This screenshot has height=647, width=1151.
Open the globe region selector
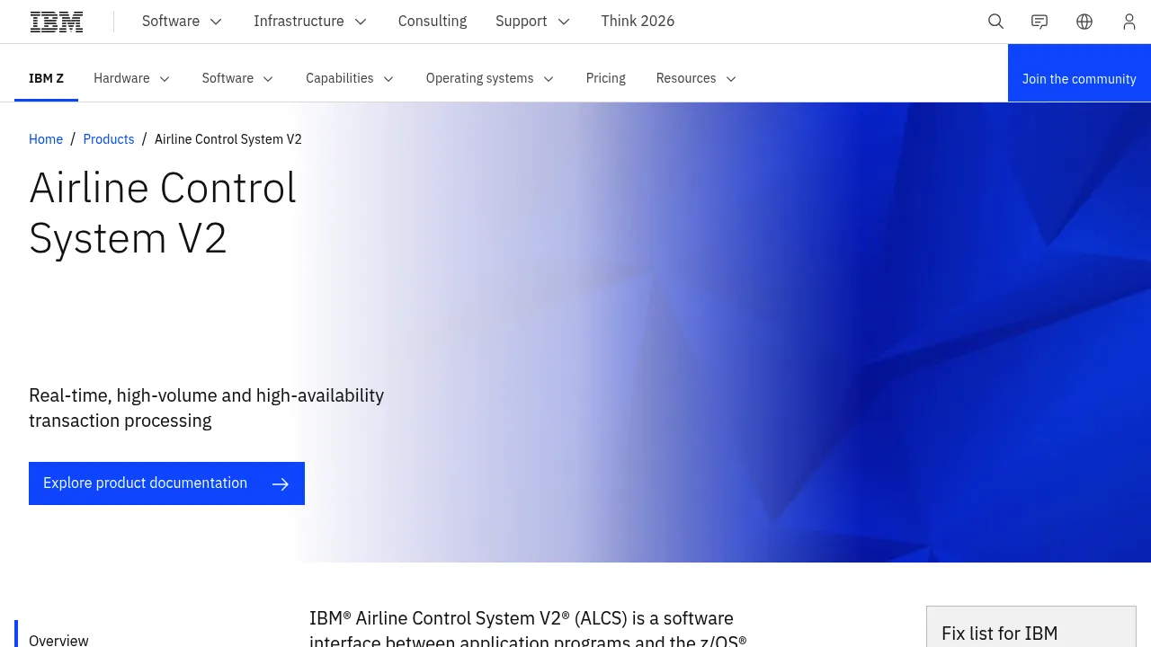[x=1084, y=22]
